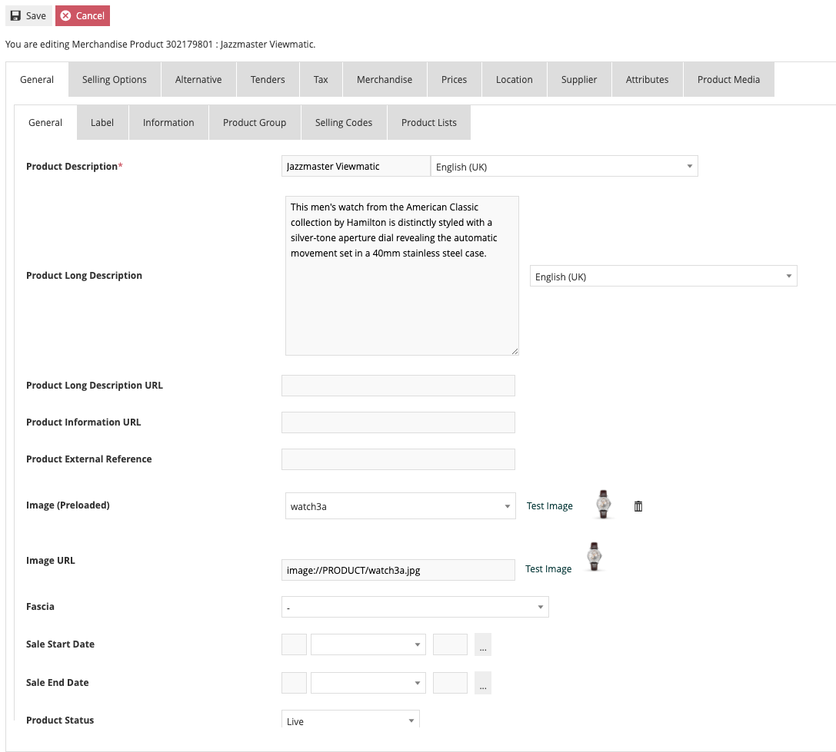Open the Product Description language dropdown
The height and width of the screenshot is (752, 836).
[564, 166]
